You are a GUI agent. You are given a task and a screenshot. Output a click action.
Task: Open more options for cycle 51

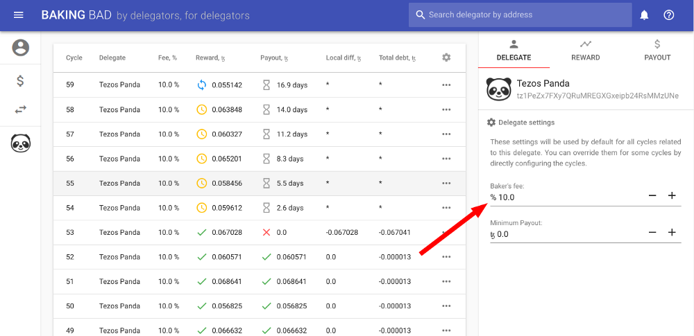446,282
